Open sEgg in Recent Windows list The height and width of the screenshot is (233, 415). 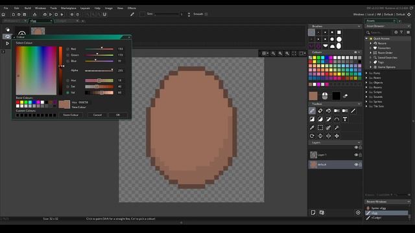click(x=386, y=213)
